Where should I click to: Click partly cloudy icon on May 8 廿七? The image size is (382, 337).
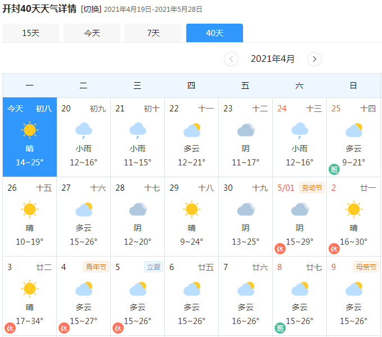pos(300,289)
